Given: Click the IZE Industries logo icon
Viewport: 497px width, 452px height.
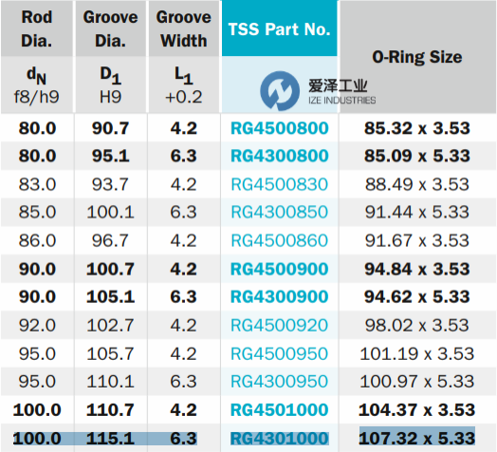Looking at the screenshot, I should tap(280, 91).
